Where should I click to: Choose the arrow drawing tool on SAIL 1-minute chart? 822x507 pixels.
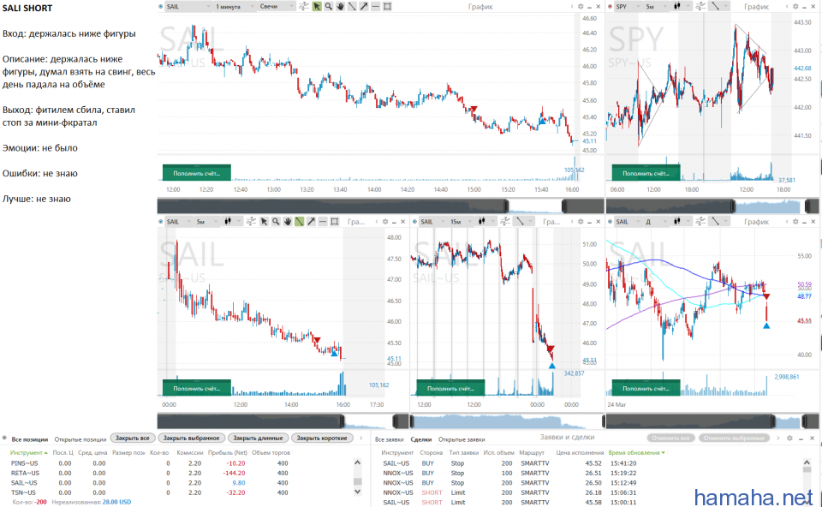point(364,6)
